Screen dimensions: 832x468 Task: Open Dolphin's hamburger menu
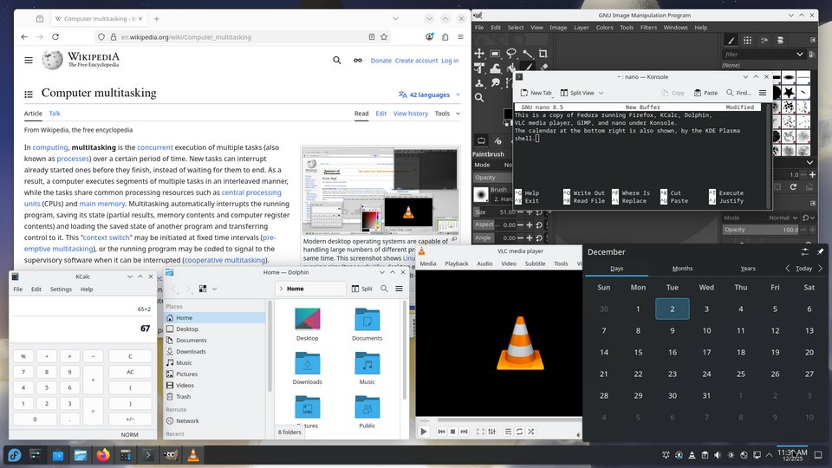pyautogui.click(x=399, y=289)
